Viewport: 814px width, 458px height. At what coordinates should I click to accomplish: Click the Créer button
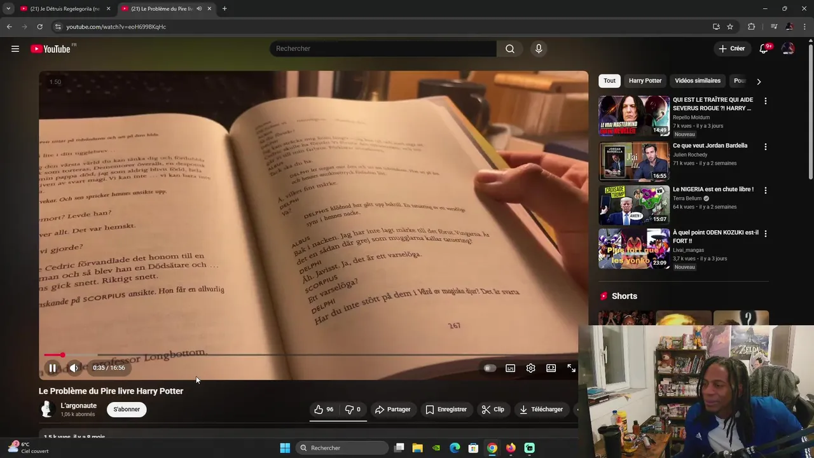pos(731,48)
